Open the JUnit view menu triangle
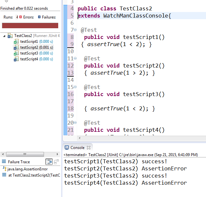The height and width of the screenshot is (197, 206). pos(6,1)
